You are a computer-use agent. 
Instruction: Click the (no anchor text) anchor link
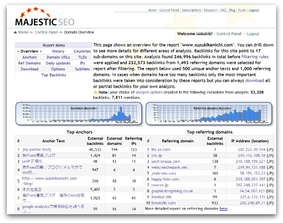tap(37, 150)
